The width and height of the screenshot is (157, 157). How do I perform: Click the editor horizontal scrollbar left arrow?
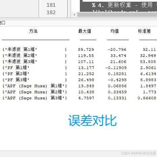pos(74,15)
